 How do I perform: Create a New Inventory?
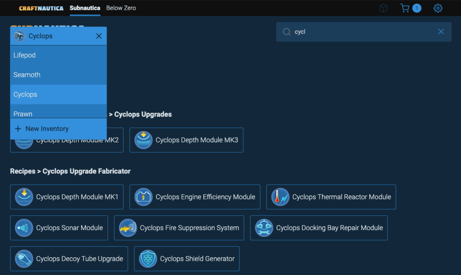click(58, 129)
